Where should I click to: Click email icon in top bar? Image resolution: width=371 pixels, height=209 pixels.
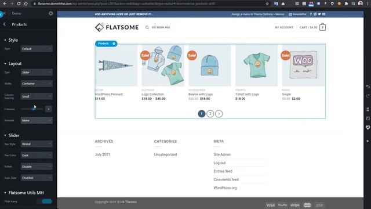[323, 14]
